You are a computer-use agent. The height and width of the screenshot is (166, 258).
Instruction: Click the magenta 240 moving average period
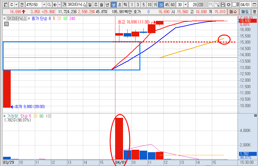pyautogui.click(x=72, y=18)
